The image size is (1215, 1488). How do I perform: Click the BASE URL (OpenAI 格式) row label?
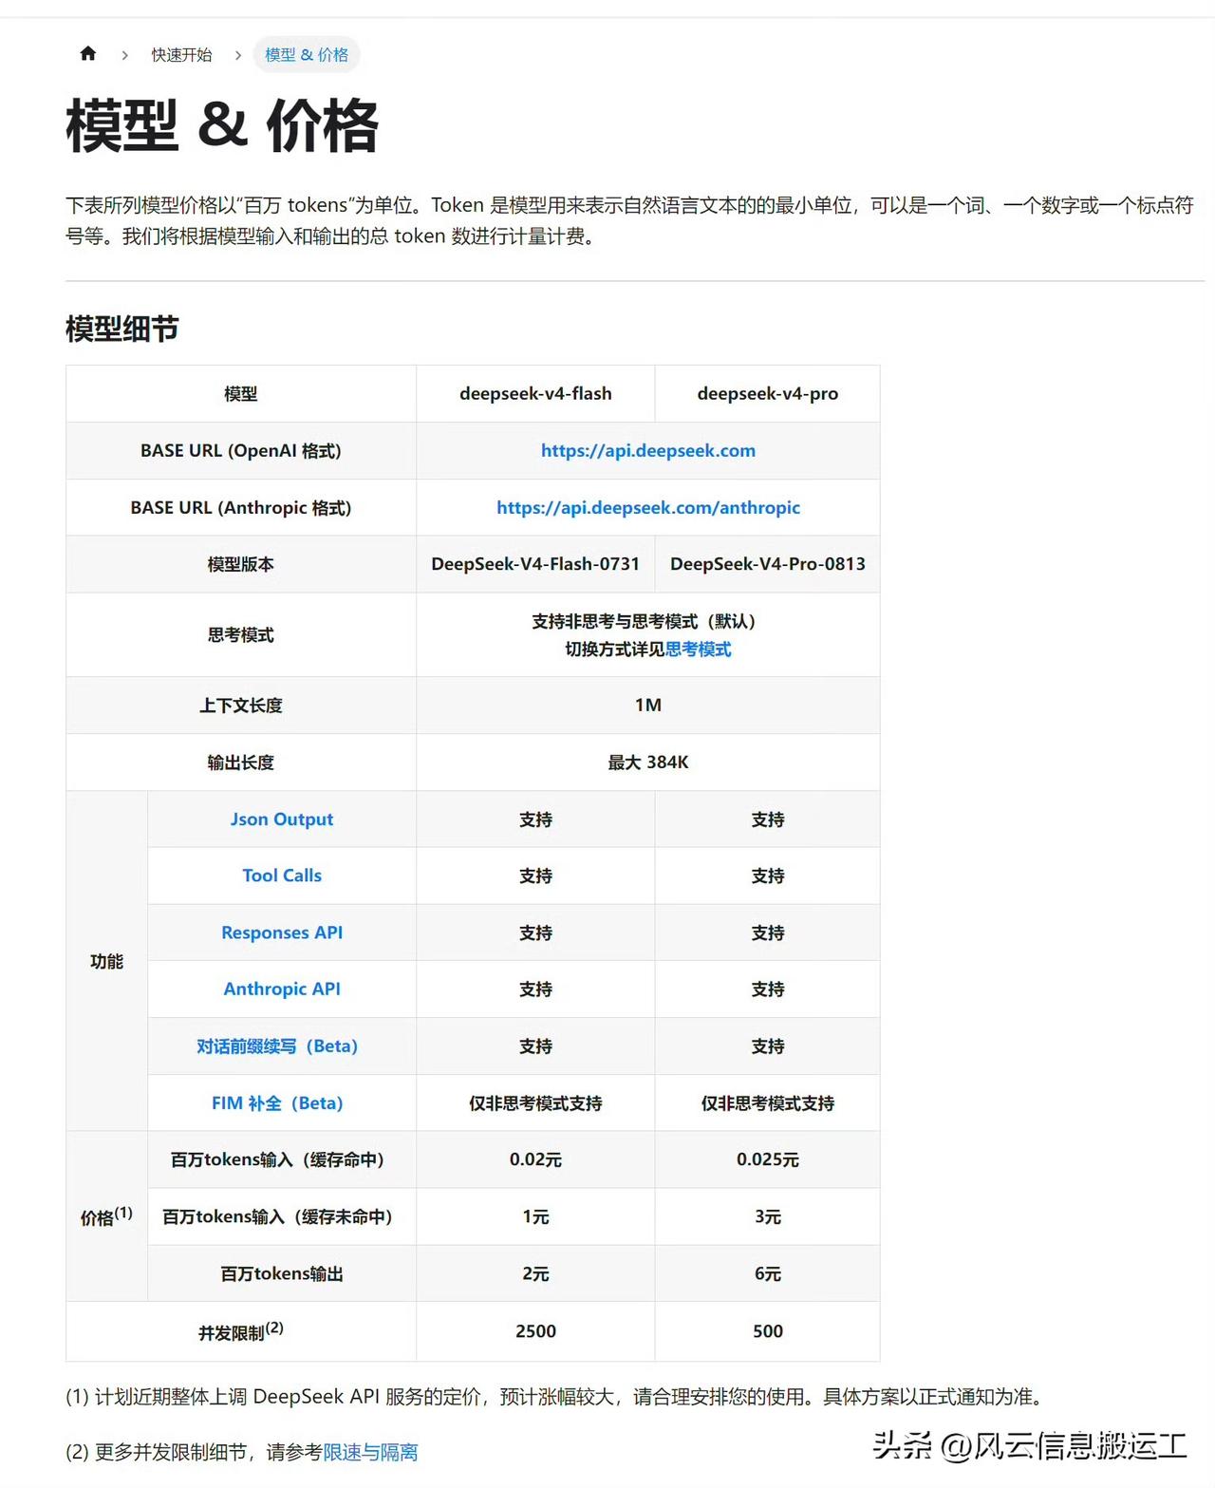click(241, 450)
